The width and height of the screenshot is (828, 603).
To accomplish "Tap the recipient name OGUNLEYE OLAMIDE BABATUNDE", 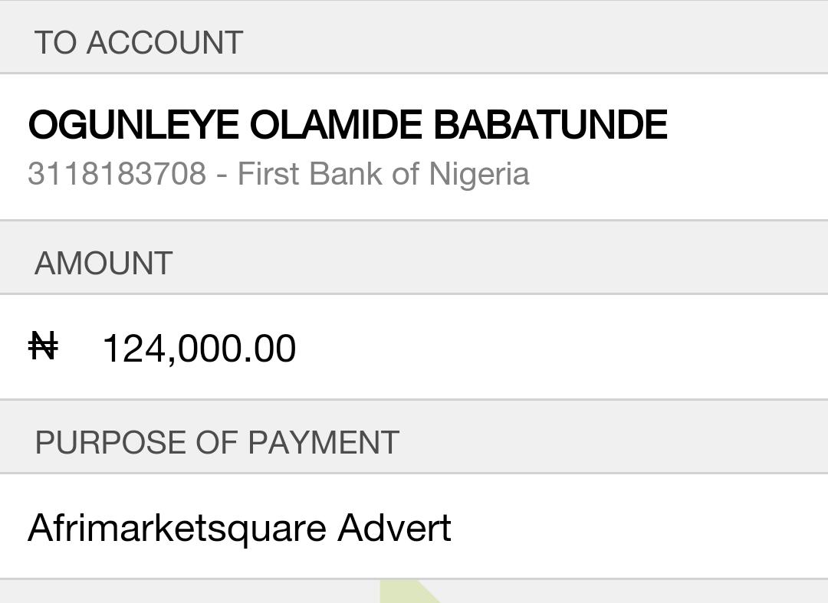I will pyautogui.click(x=347, y=125).
